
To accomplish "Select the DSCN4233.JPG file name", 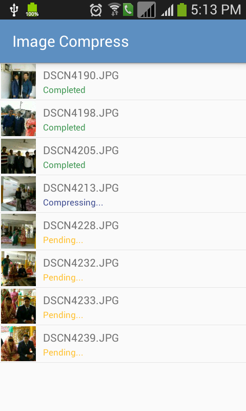I will (x=81, y=301).
